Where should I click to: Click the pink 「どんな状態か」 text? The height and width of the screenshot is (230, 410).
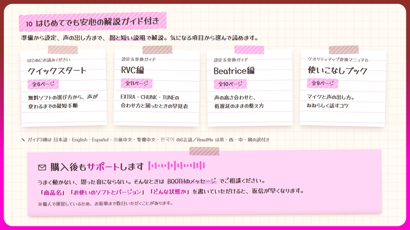(170, 192)
